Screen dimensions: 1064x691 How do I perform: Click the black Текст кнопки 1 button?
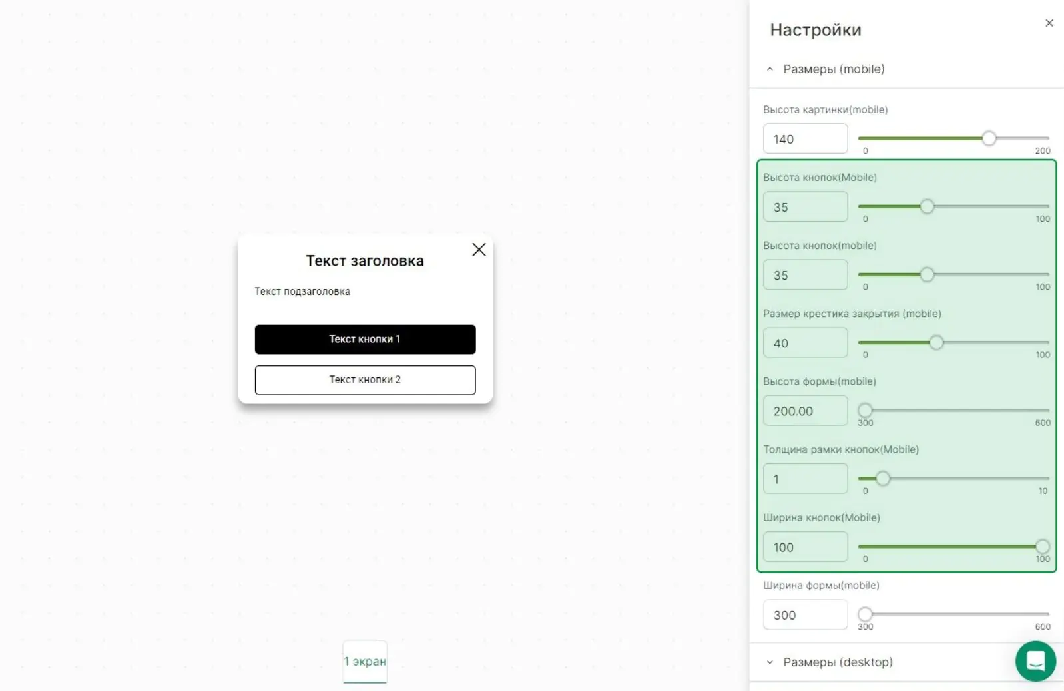[365, 340]
